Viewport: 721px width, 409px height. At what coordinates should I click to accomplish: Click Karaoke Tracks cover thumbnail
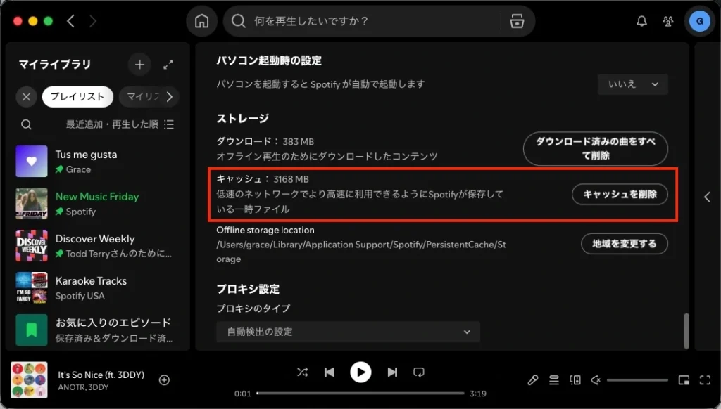(32, 288)
